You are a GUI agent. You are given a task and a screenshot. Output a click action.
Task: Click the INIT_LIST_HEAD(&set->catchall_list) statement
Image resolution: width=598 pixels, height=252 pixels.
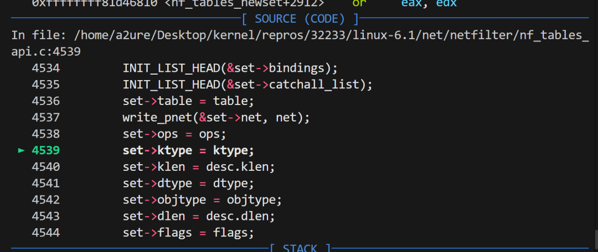248,85
